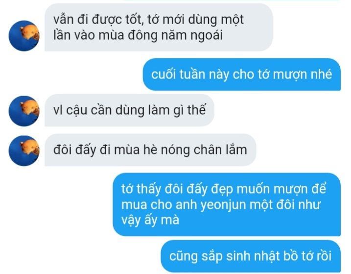This screenshot has width=351, height=274.
Task: Select the long blue 'tớ thấy đôi đấy đẹp' message
Action: click(x=227, y=204)
